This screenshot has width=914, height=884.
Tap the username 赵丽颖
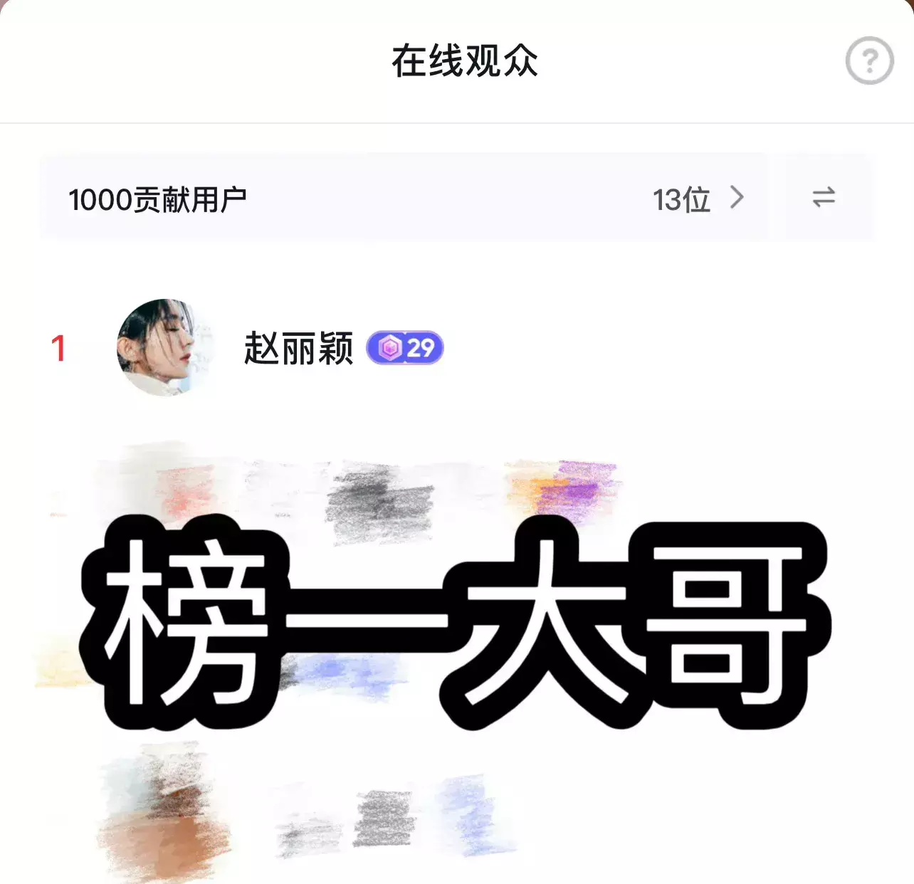click(x=298, y=348)
